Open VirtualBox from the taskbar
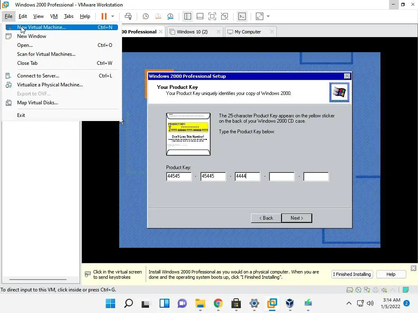 pos(290,303)
